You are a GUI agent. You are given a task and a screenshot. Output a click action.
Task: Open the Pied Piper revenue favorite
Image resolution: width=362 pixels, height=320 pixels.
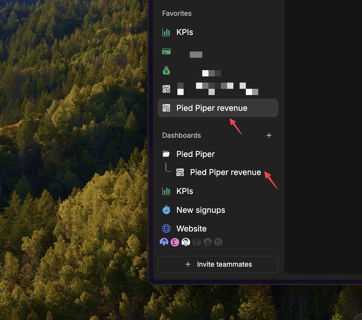pos(212,108)
